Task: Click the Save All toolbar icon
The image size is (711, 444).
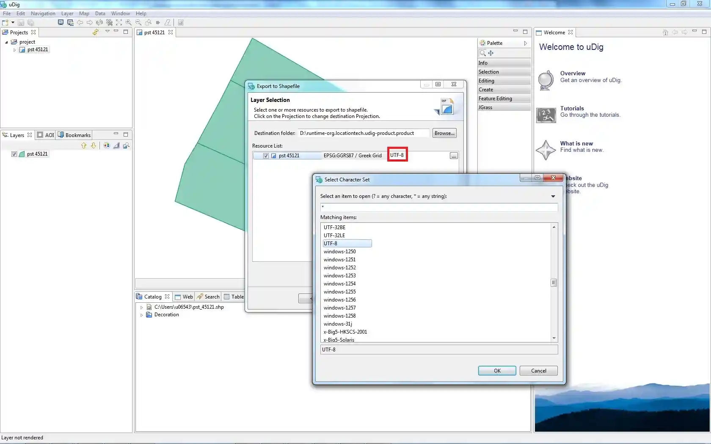Action: pos(30,22)
